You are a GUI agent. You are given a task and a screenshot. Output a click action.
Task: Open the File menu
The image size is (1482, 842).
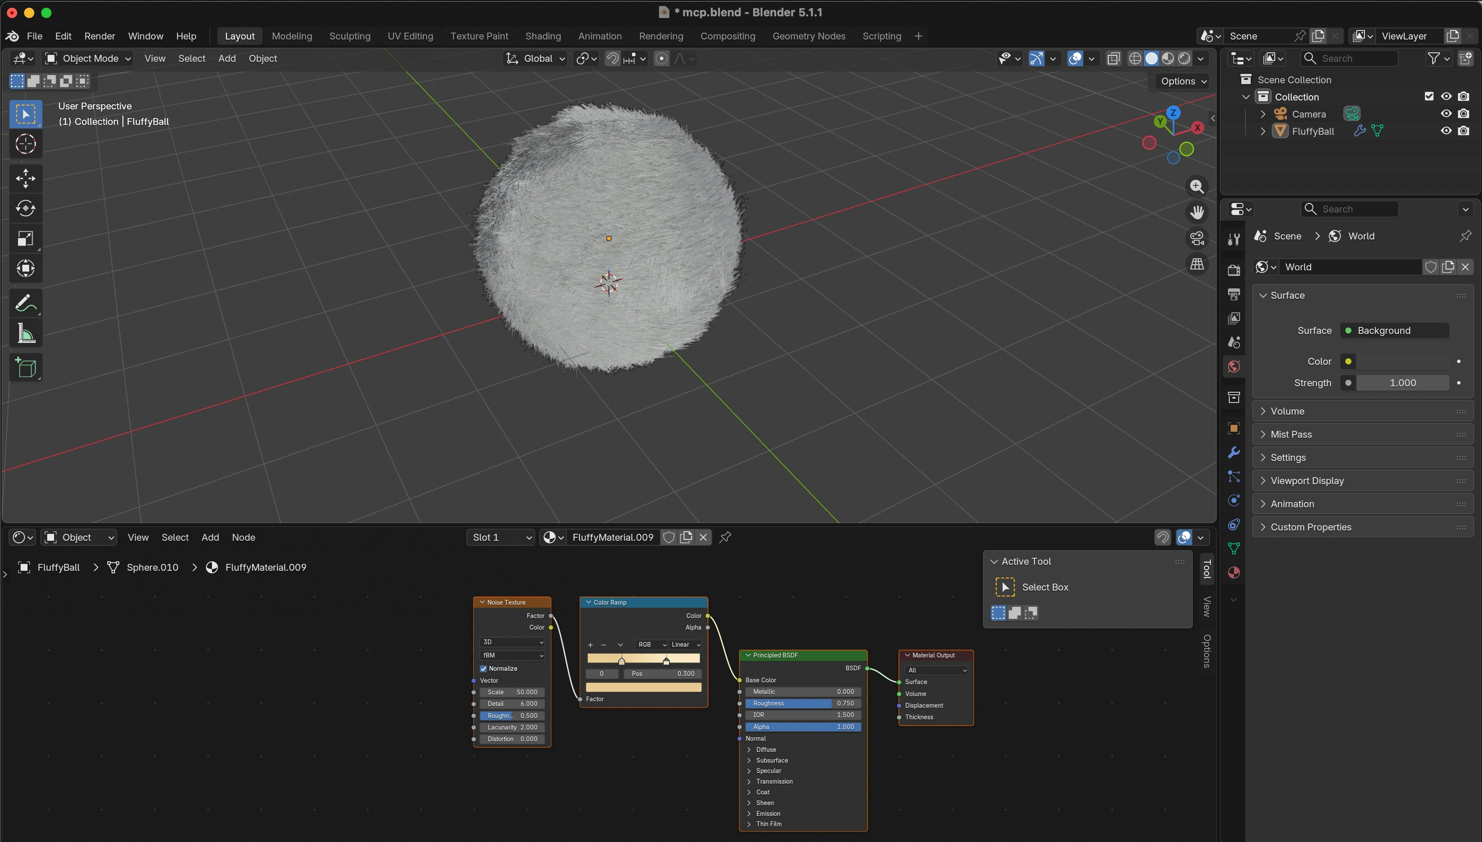[35, 36]
